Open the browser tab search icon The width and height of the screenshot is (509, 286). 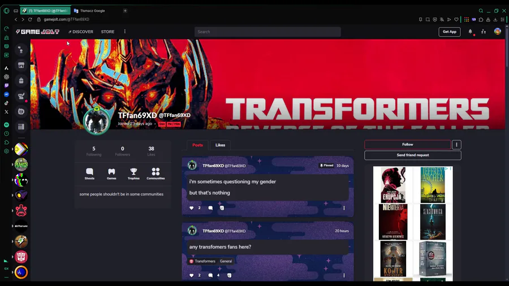coord(481,11)
